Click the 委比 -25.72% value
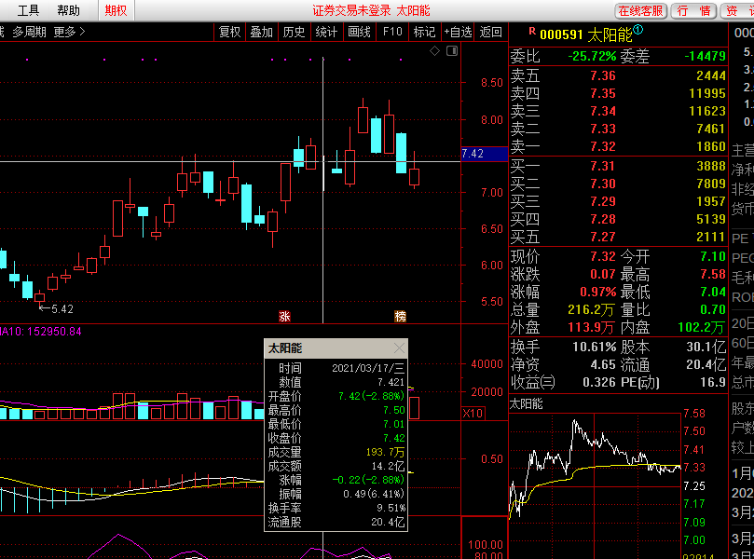The height and width of the screenshot is (559, 754). 592,56
